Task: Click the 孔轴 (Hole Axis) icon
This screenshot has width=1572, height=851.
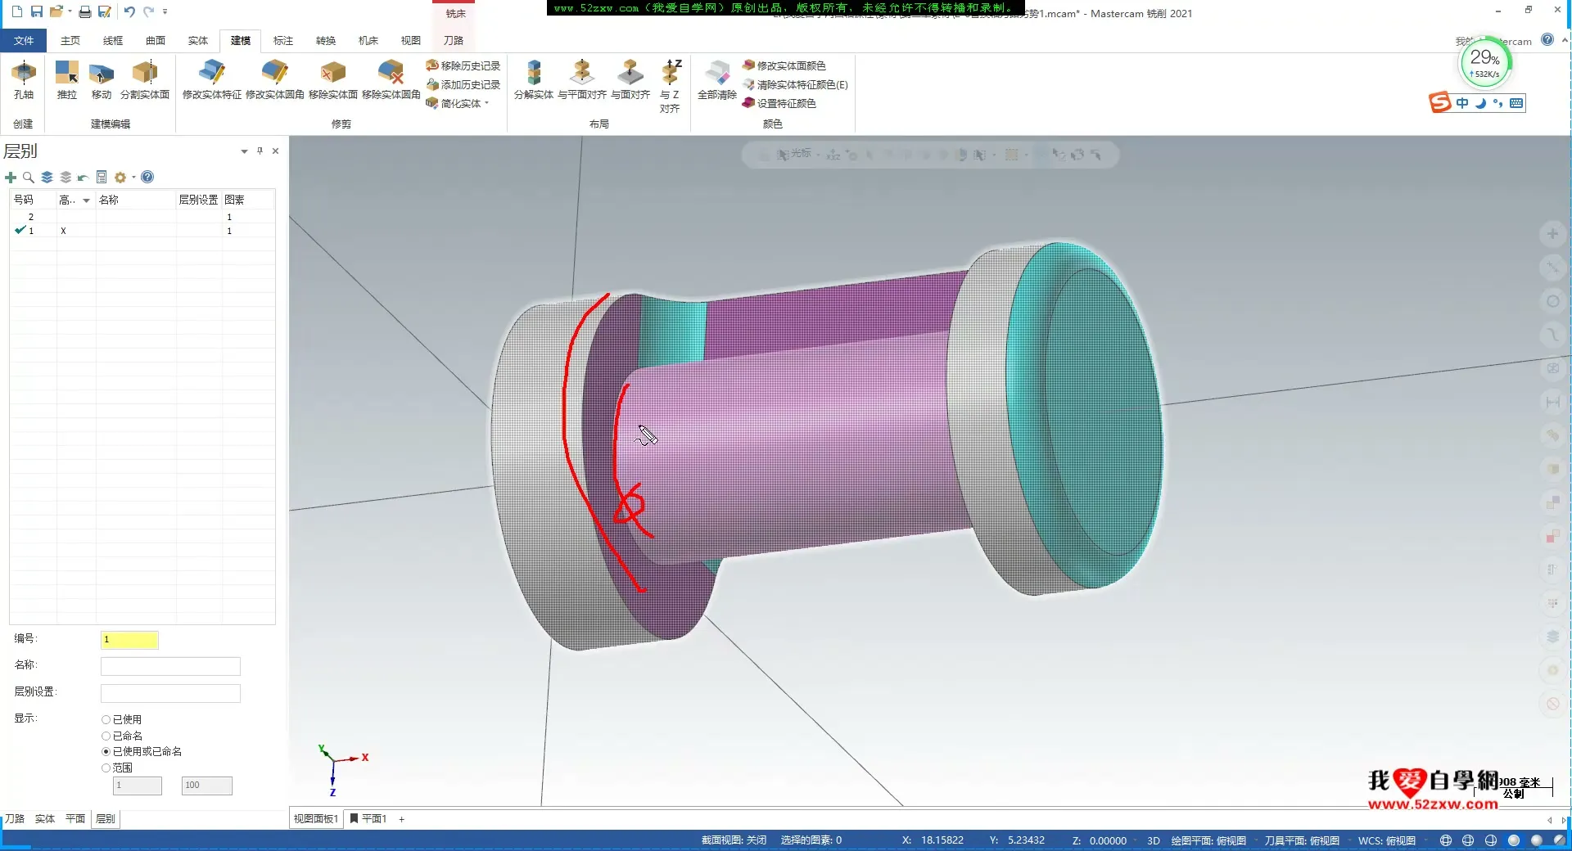Action: [24, 79]
